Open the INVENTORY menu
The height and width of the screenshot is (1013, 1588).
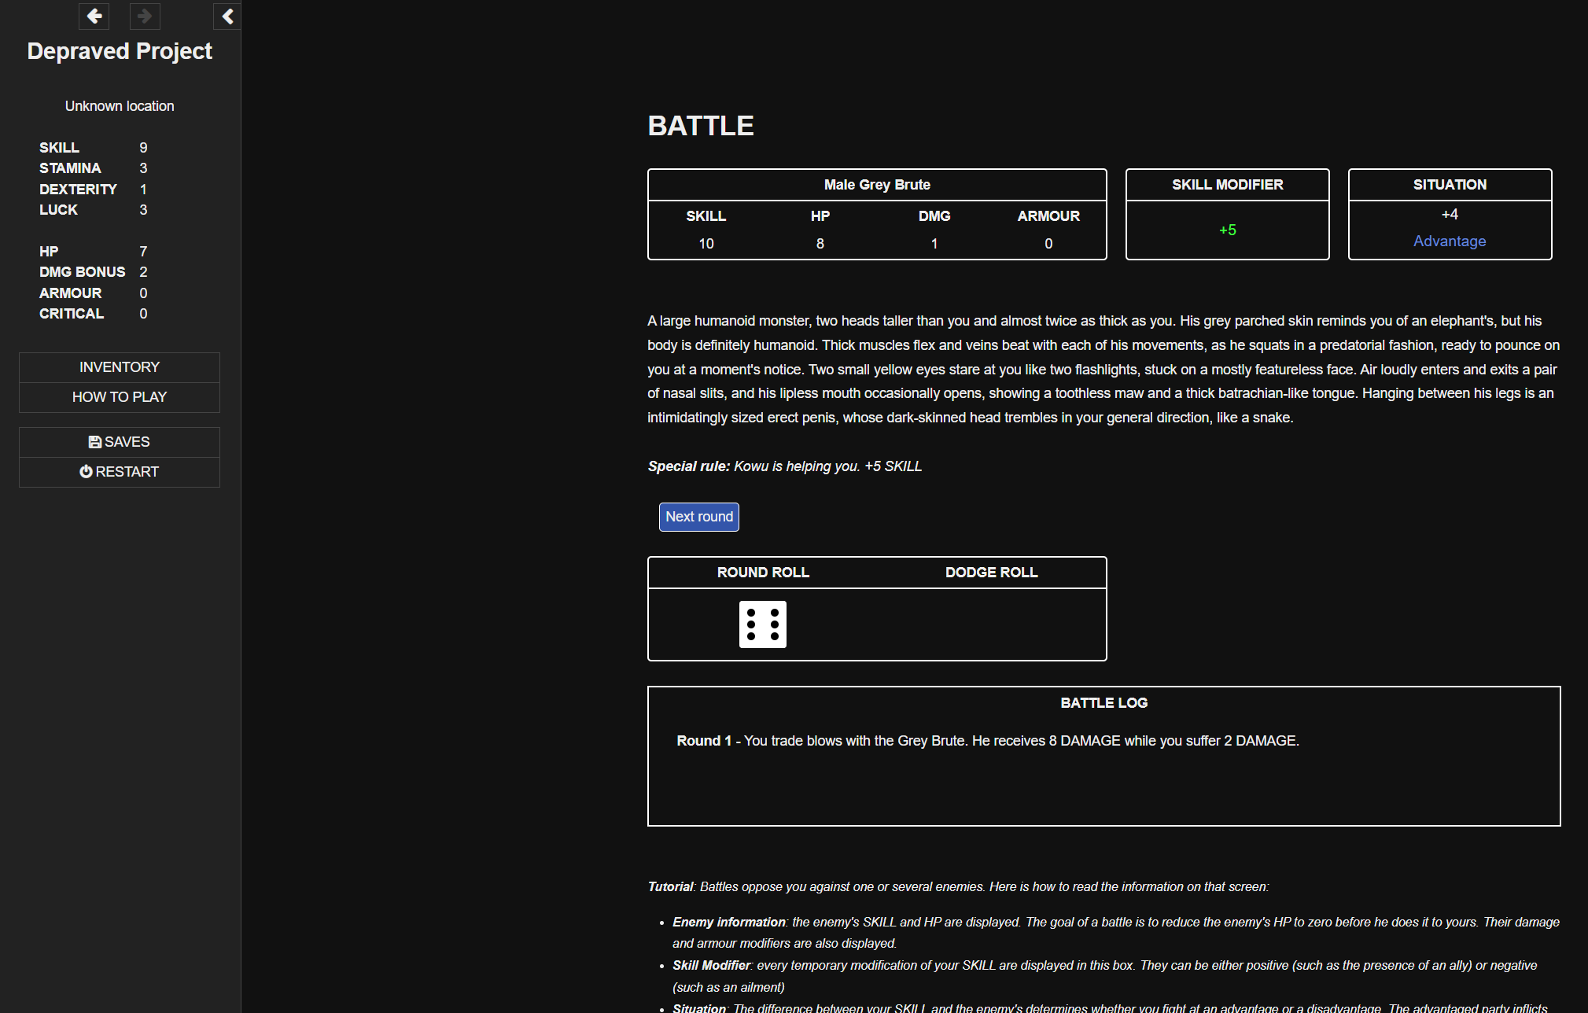tap(120, 367)
